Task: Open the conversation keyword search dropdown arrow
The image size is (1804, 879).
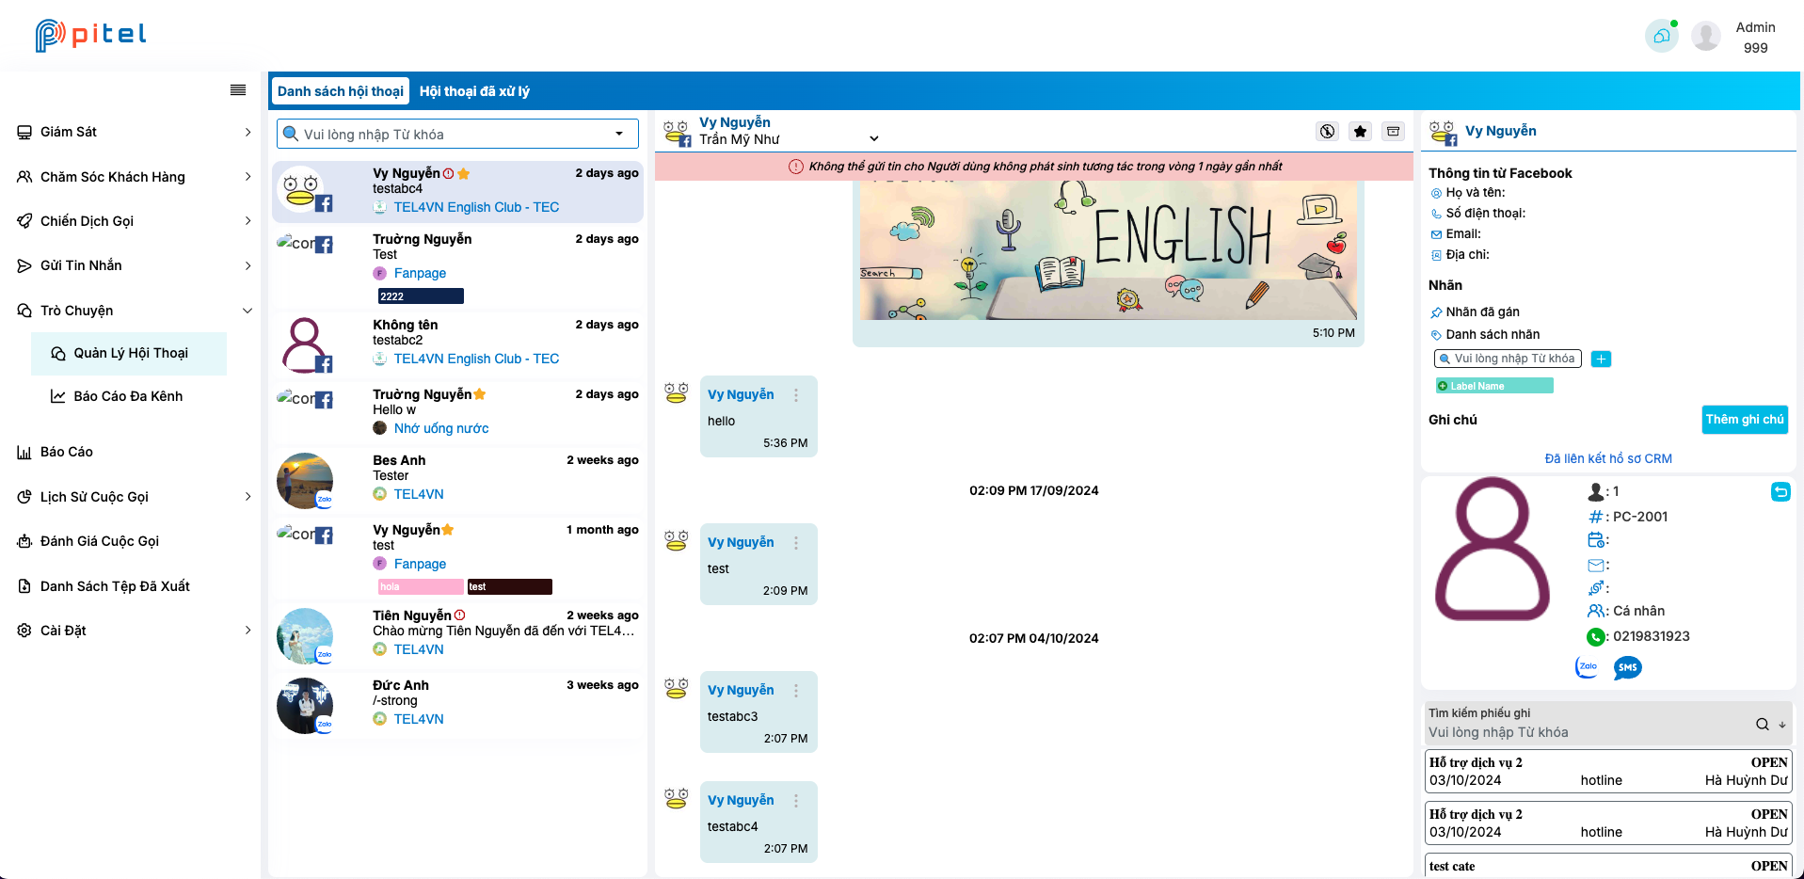Action: pos(619,134)
